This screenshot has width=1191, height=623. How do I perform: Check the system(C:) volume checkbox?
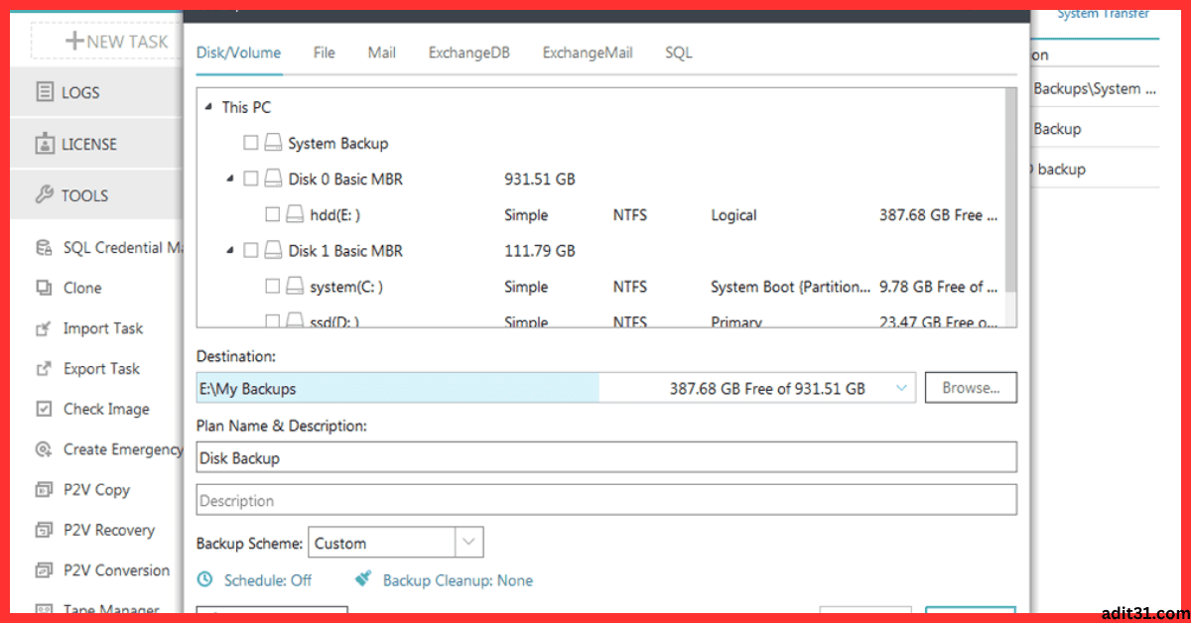pyautogui.click(x=273, y=286)
